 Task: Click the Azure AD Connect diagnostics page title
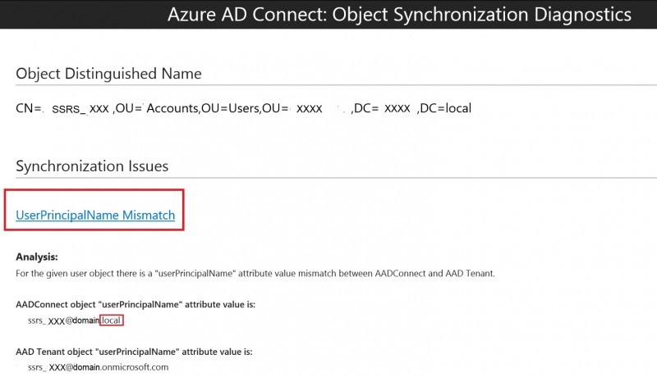[399, 15]
